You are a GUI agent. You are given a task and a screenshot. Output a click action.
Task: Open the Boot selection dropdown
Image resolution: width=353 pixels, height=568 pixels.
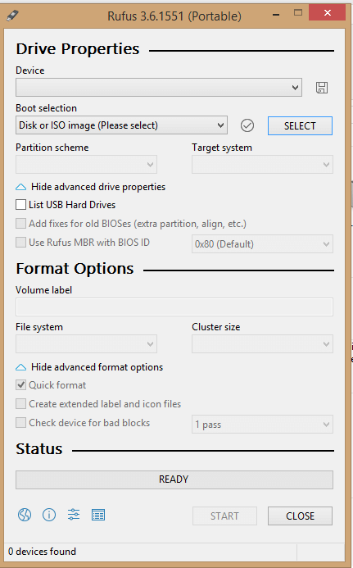click(121, 125)
